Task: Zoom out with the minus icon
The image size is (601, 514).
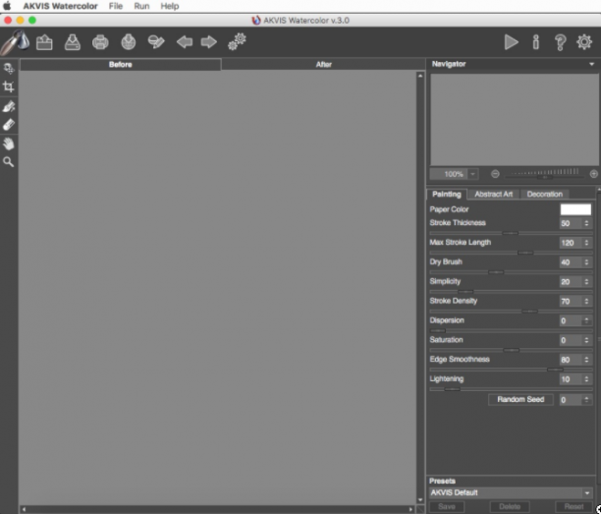Action: coord(495,174)
